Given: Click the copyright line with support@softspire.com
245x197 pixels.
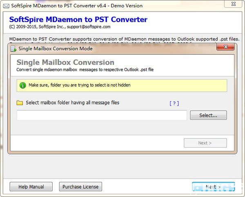Looking at the screenshot, I should [x=60, y=27].
